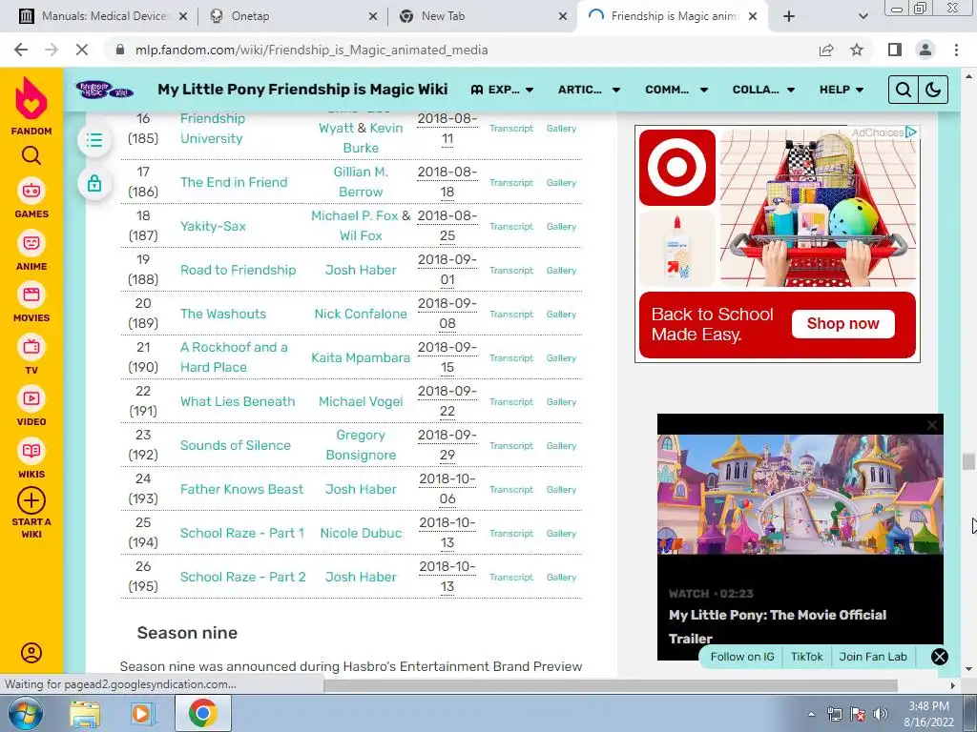Screen dimensions: 977x732
Task: Open Transcript for Road to Friendship
Action: (511, 270)
